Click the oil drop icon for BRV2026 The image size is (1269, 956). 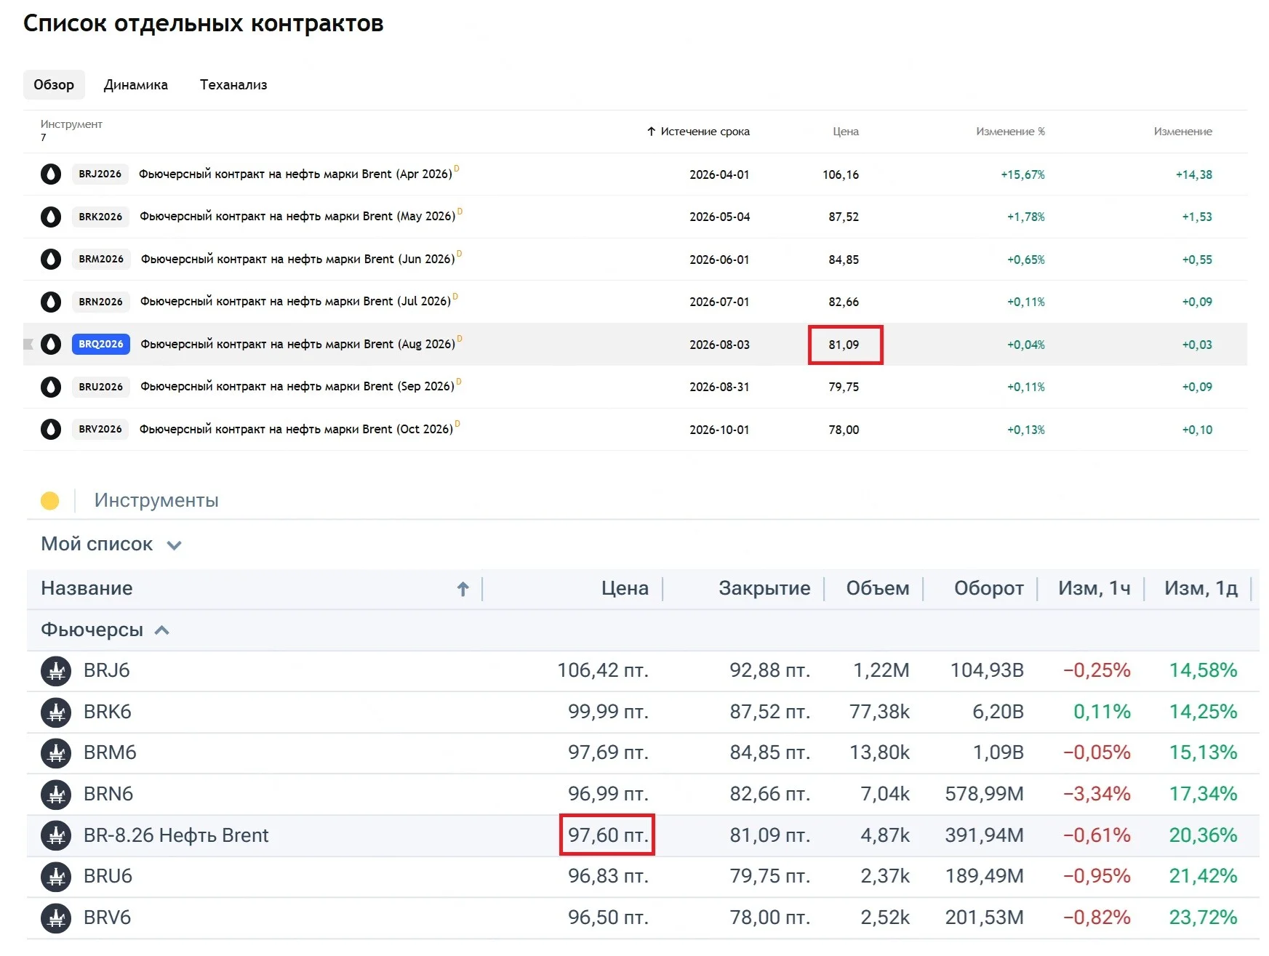coord(51,429)
